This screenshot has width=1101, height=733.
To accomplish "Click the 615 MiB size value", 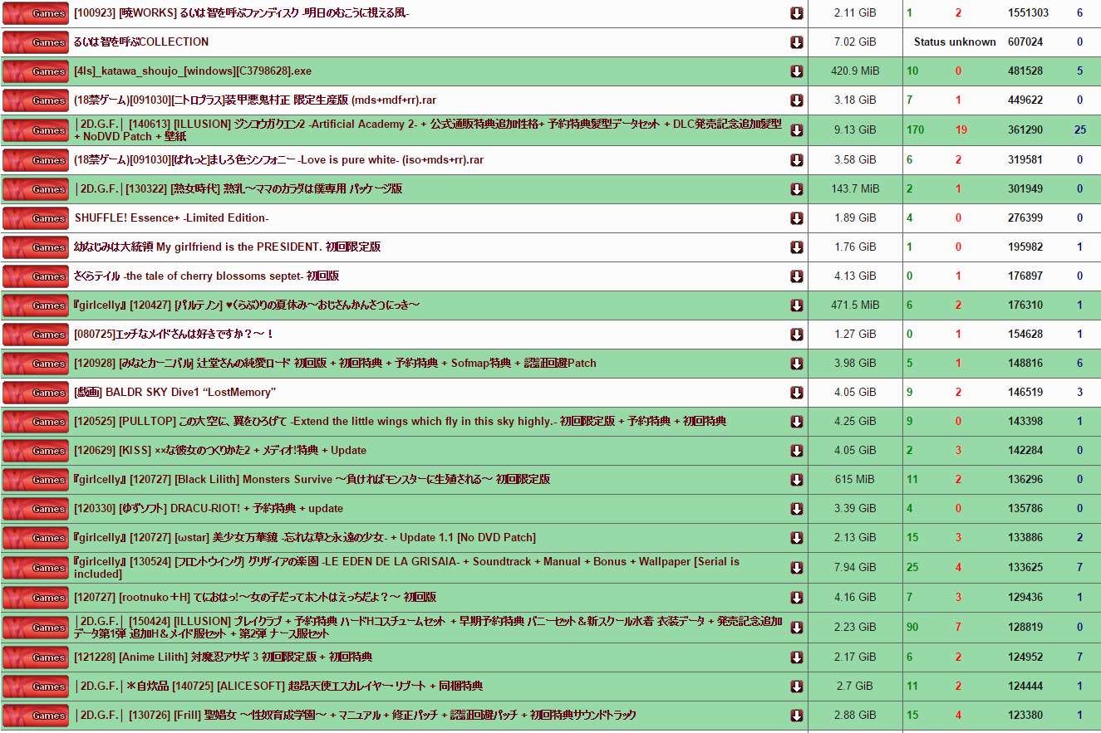I will 855,480.
